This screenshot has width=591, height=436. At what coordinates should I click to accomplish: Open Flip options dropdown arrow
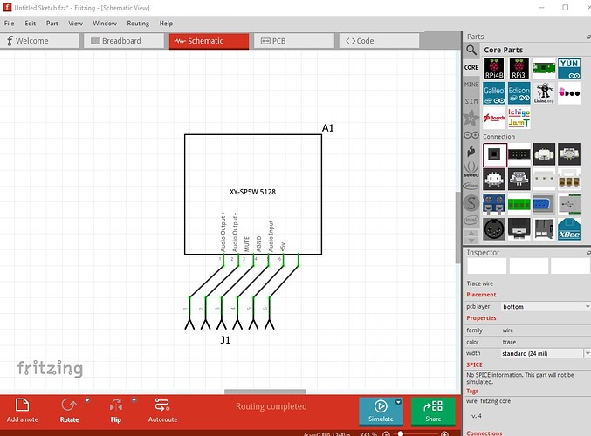(134, 400)
